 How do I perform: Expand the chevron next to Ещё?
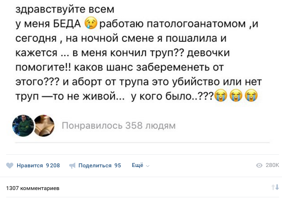click(x=148, y=166)
